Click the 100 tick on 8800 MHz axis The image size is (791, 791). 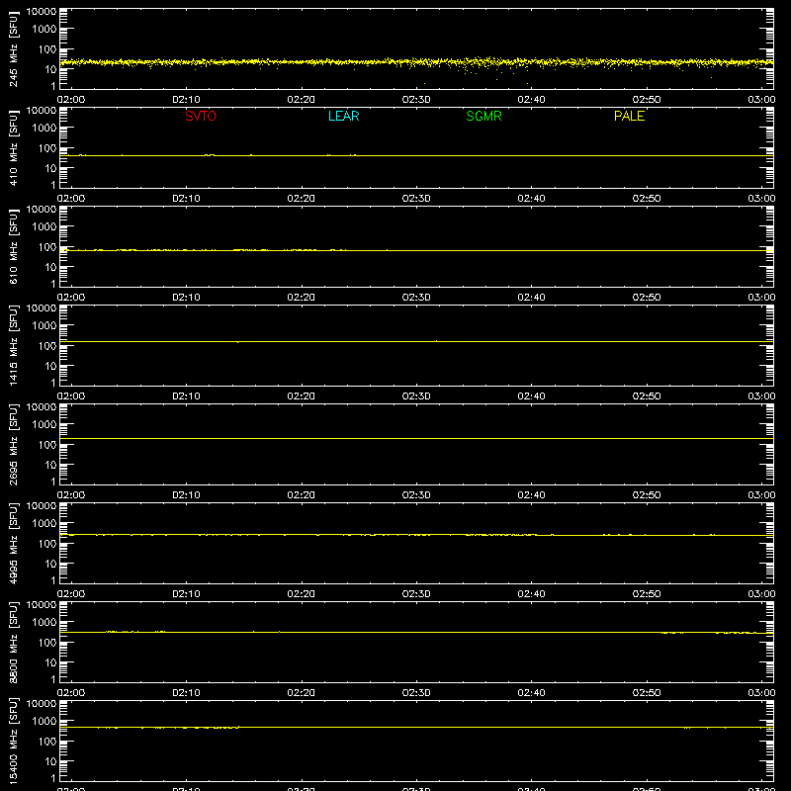click(x=47, y=643)
